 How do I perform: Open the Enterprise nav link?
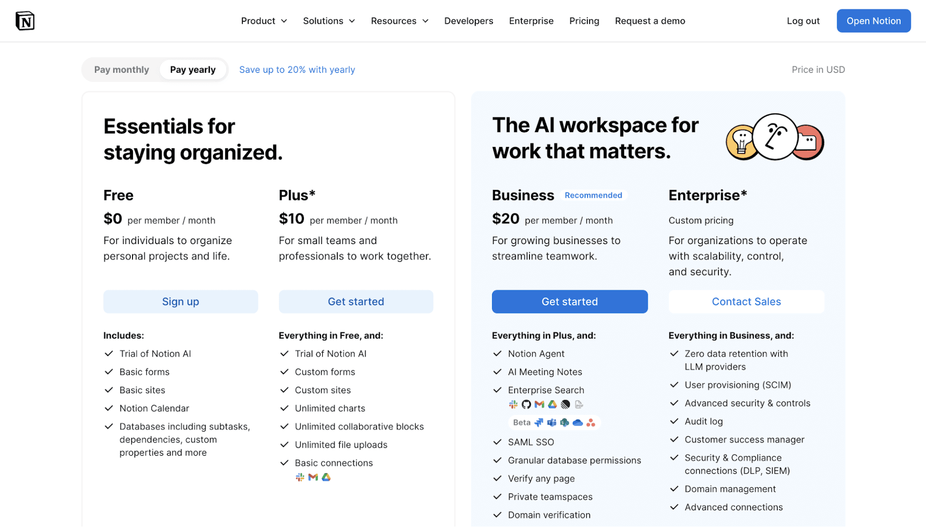[531, 21]
